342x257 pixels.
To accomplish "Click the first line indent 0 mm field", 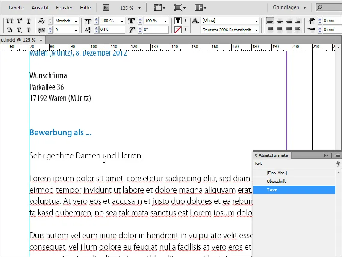I will [x=333, y=30].
